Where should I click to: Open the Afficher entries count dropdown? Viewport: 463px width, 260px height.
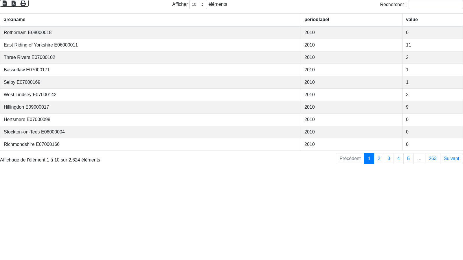[x=198, y=5]
